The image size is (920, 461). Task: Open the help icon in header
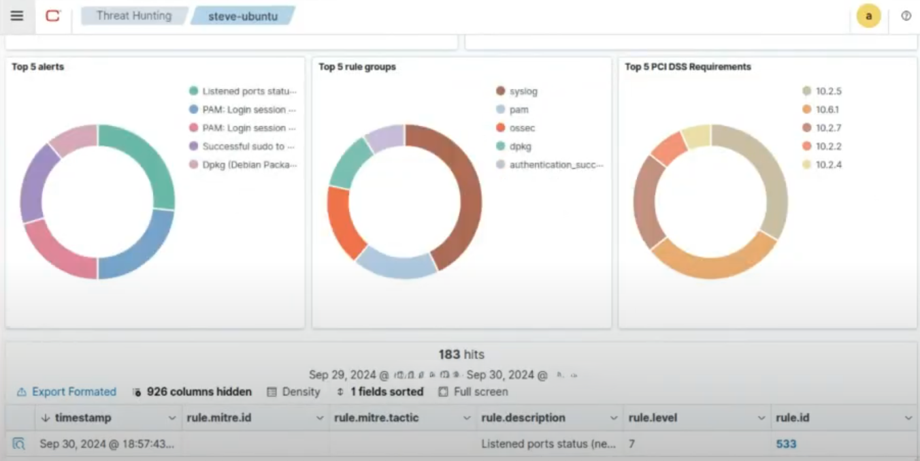coord(906,16)
